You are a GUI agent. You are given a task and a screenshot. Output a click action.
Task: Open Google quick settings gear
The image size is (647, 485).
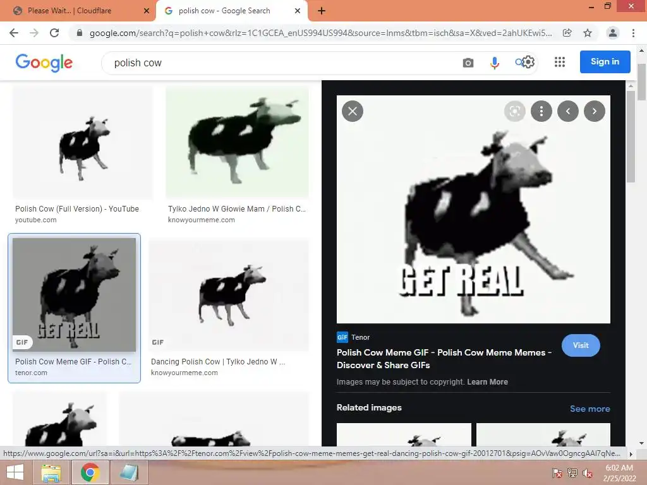point(529,63)
